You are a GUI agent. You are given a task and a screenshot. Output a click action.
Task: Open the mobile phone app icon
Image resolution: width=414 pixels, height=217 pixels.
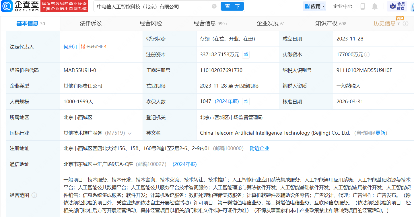pyautogui.click(x=363, y=6)
